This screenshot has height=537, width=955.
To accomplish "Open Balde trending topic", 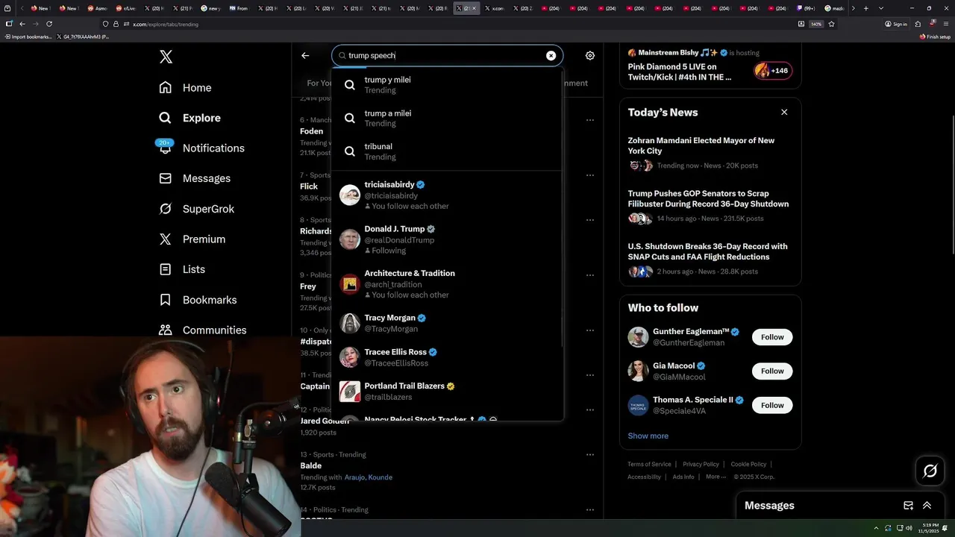I will [311, 465].
